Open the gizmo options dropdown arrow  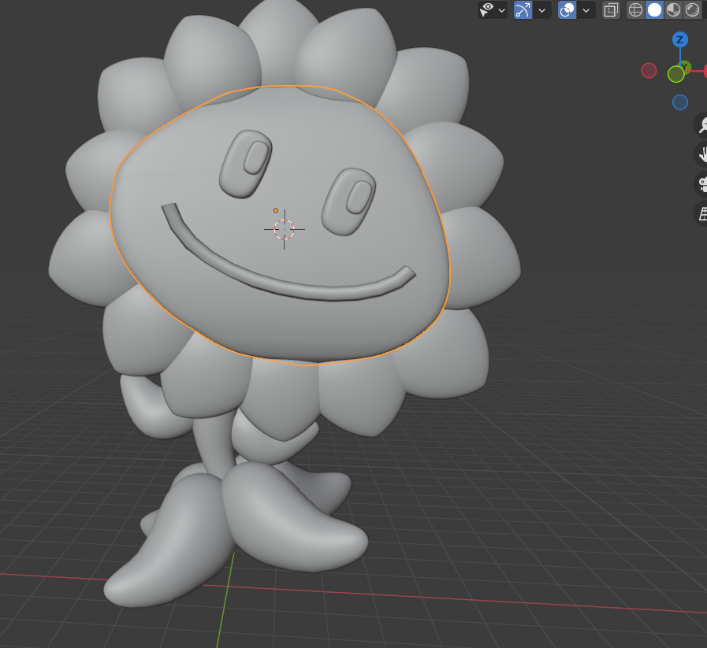542,10
